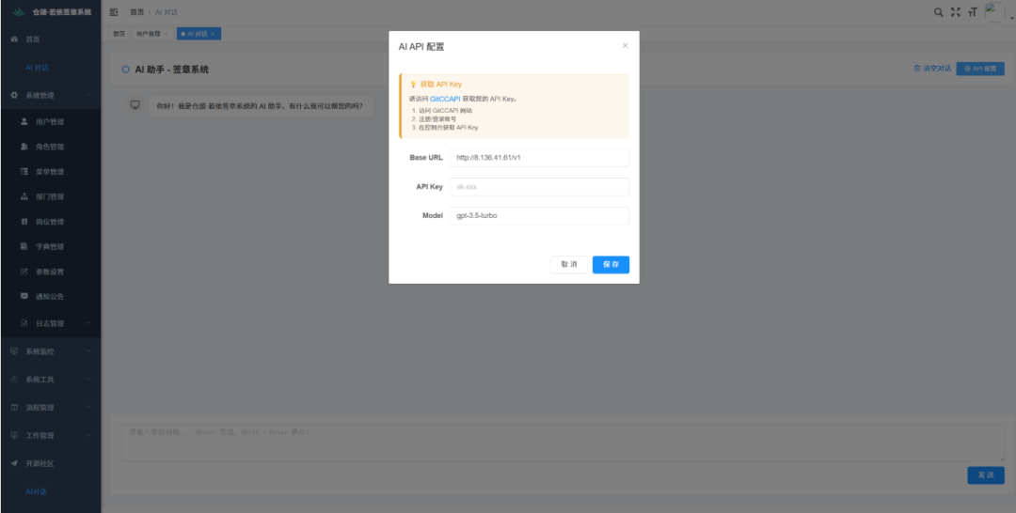The width and height of the screenshot is (1016, 513).
Task: Open 角色管理 via its people icon
Action: [x=24, y=147]
